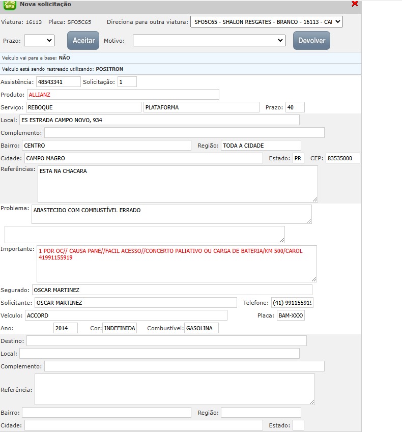This screenshot has height=432, width=402.
Task: Click the GPS app icon in title bar
Action: (10, 5)
